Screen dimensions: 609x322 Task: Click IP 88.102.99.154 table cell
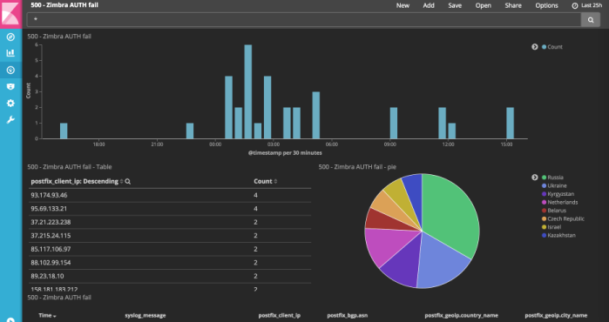pyautogui.click(x=51, y=263)
